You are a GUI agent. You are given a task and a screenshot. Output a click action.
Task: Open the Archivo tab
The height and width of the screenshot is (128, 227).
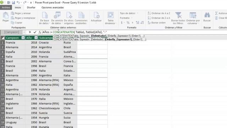[6, 7]
